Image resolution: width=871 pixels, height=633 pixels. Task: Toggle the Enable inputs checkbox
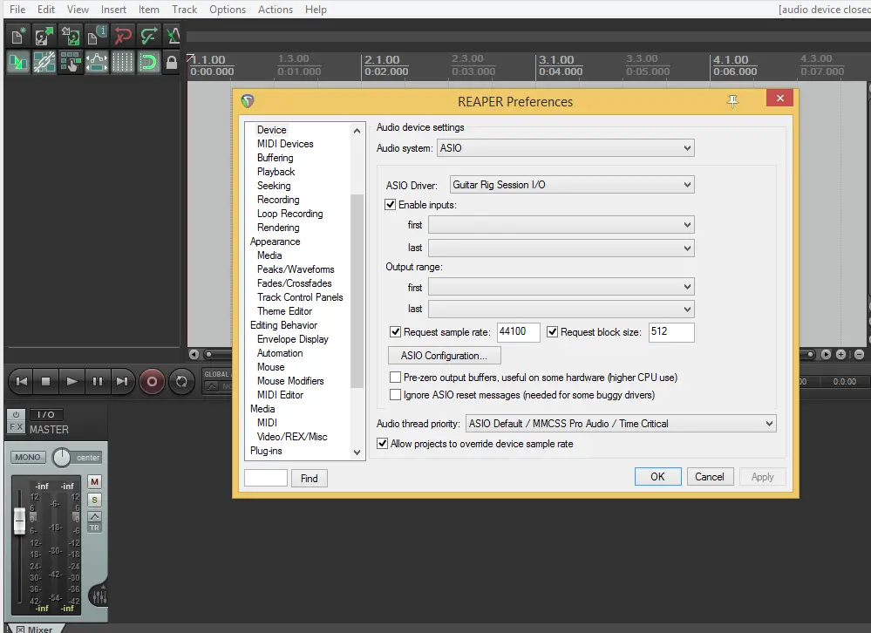391,205
